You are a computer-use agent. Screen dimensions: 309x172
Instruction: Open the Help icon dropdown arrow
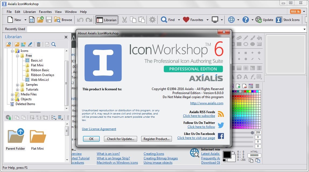pyautogui.click(x=252, y=20)
